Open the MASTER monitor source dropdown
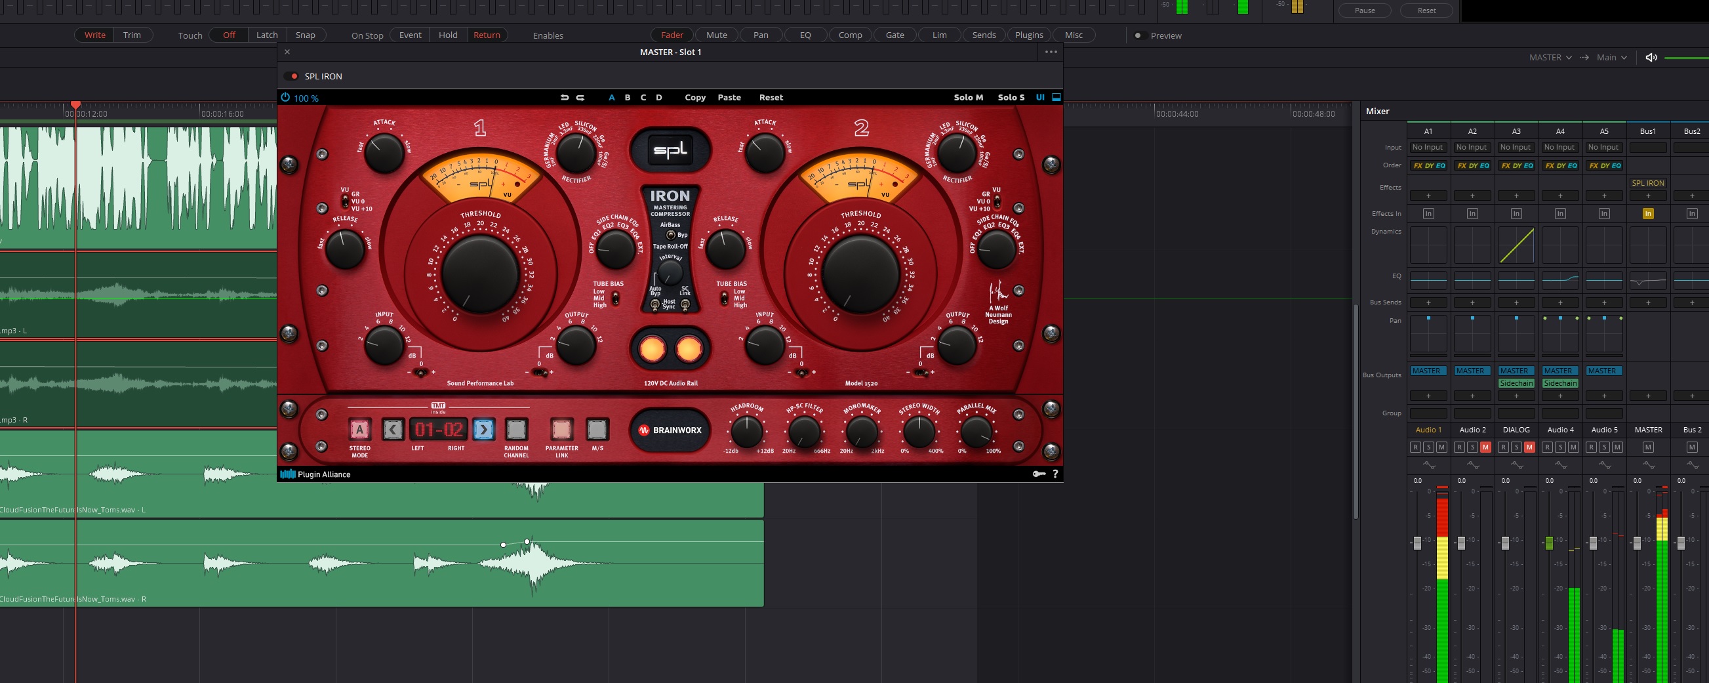 [x=1550, y=58]
